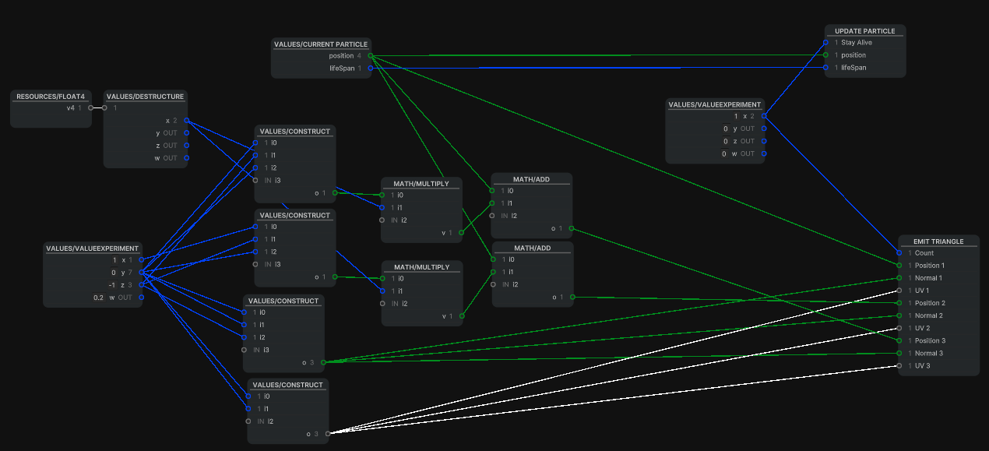Click the v4 output port on Resources/Float4
This screenshot has height=451, width=989.
click(90, 108)
